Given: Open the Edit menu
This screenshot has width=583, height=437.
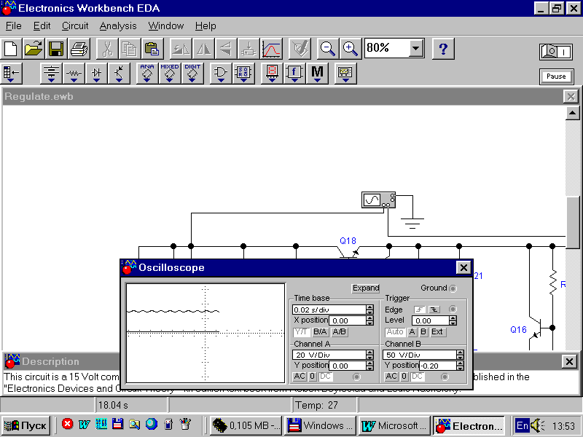Looking at the screenshot, I should pyautogui.click(x=42, y=26).
